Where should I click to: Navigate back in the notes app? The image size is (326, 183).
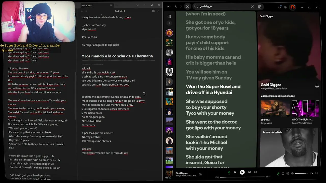coord(82,11)
